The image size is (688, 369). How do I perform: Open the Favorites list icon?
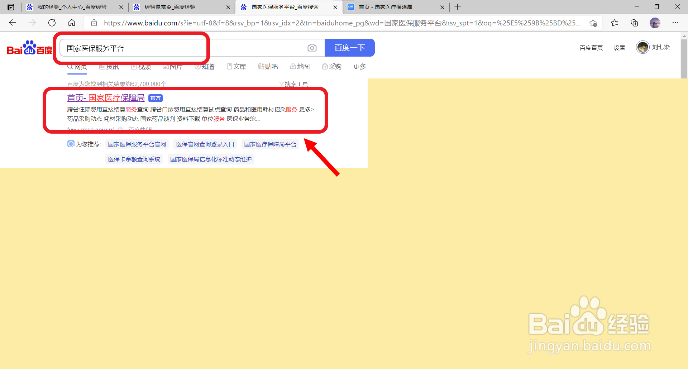pyautogui.click(x=615, y=23)
